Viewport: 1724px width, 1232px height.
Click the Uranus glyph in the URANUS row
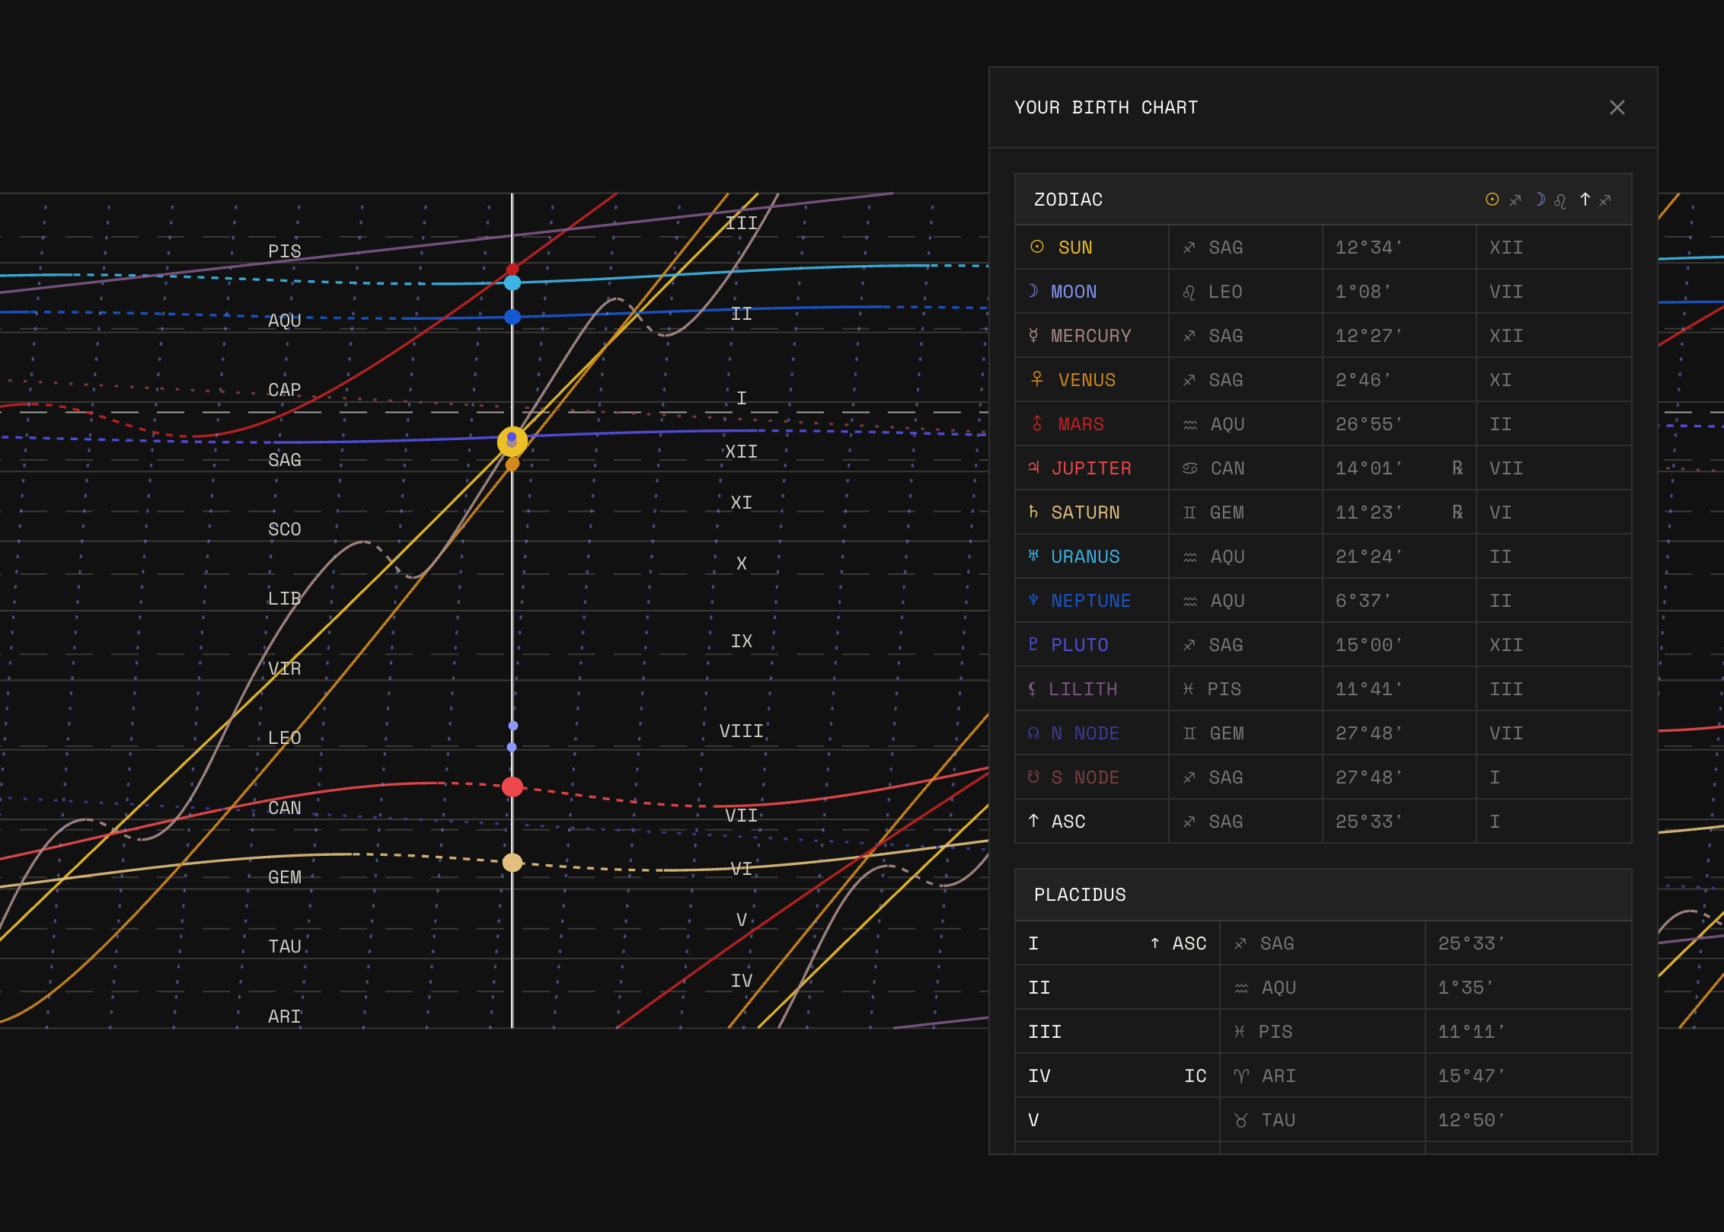(1033, 555)
